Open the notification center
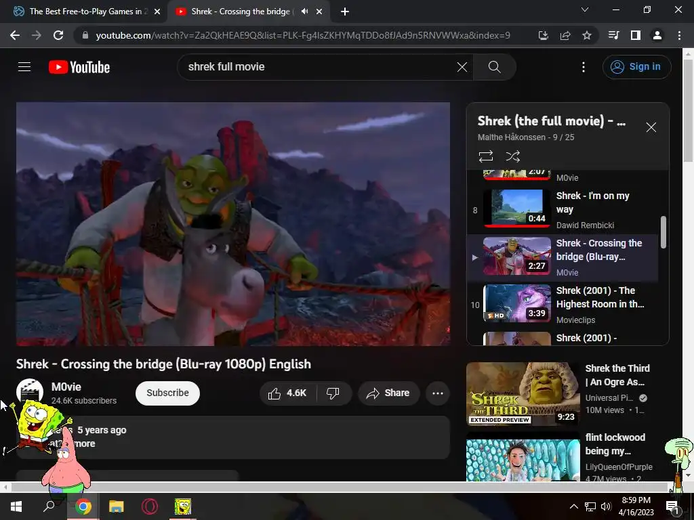 (x=672, y=506)
